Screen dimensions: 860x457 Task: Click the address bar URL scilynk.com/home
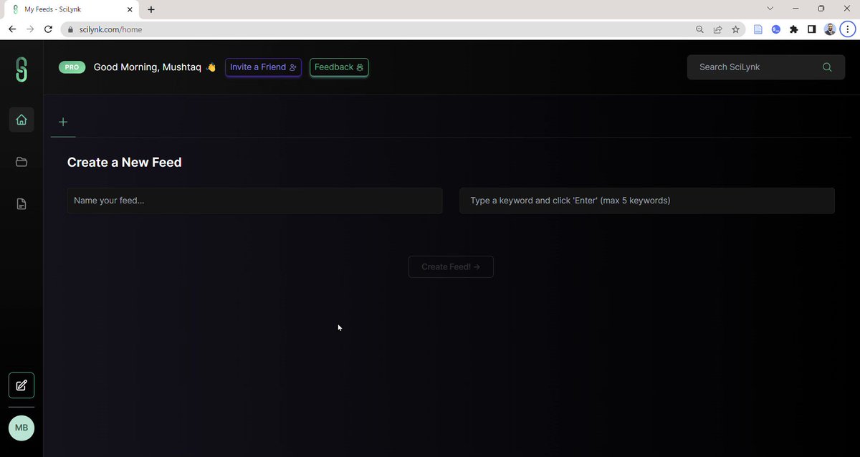coord(110,29)
